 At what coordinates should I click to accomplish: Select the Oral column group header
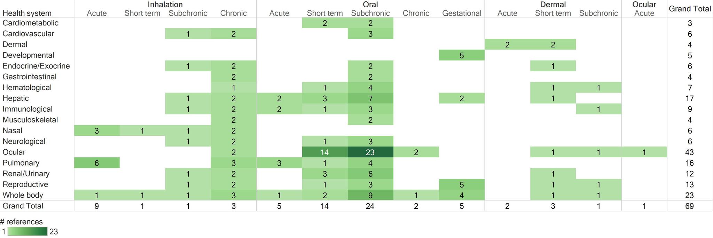(x=370, y=5)
